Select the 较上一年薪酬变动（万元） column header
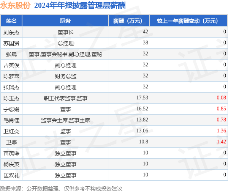This screenshot has width=228, height=192. point(189,21)
